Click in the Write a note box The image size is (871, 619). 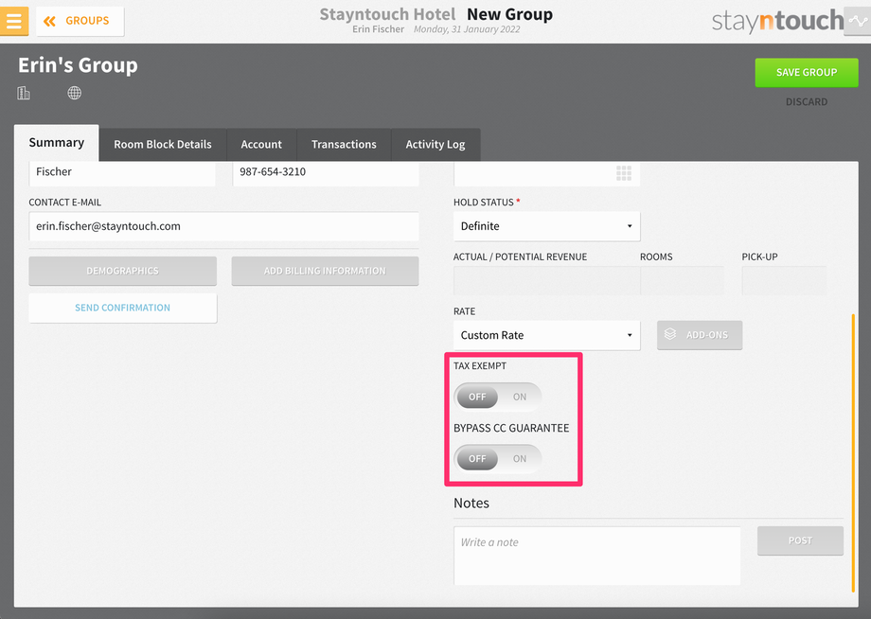(597, 556)
